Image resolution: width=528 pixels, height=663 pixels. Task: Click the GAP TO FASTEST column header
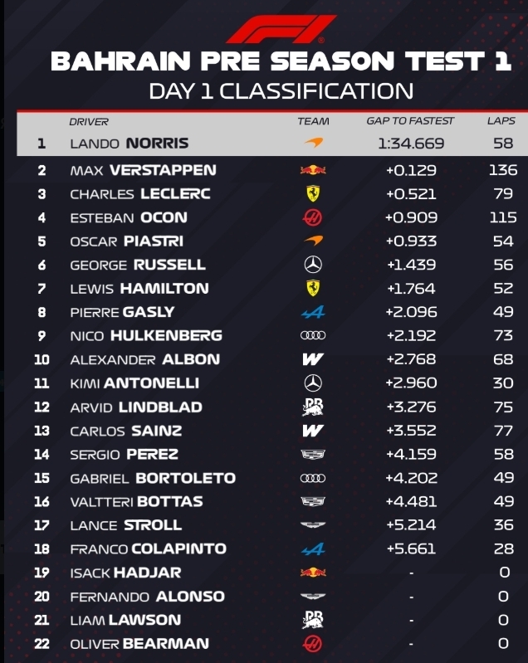(410, 121)
